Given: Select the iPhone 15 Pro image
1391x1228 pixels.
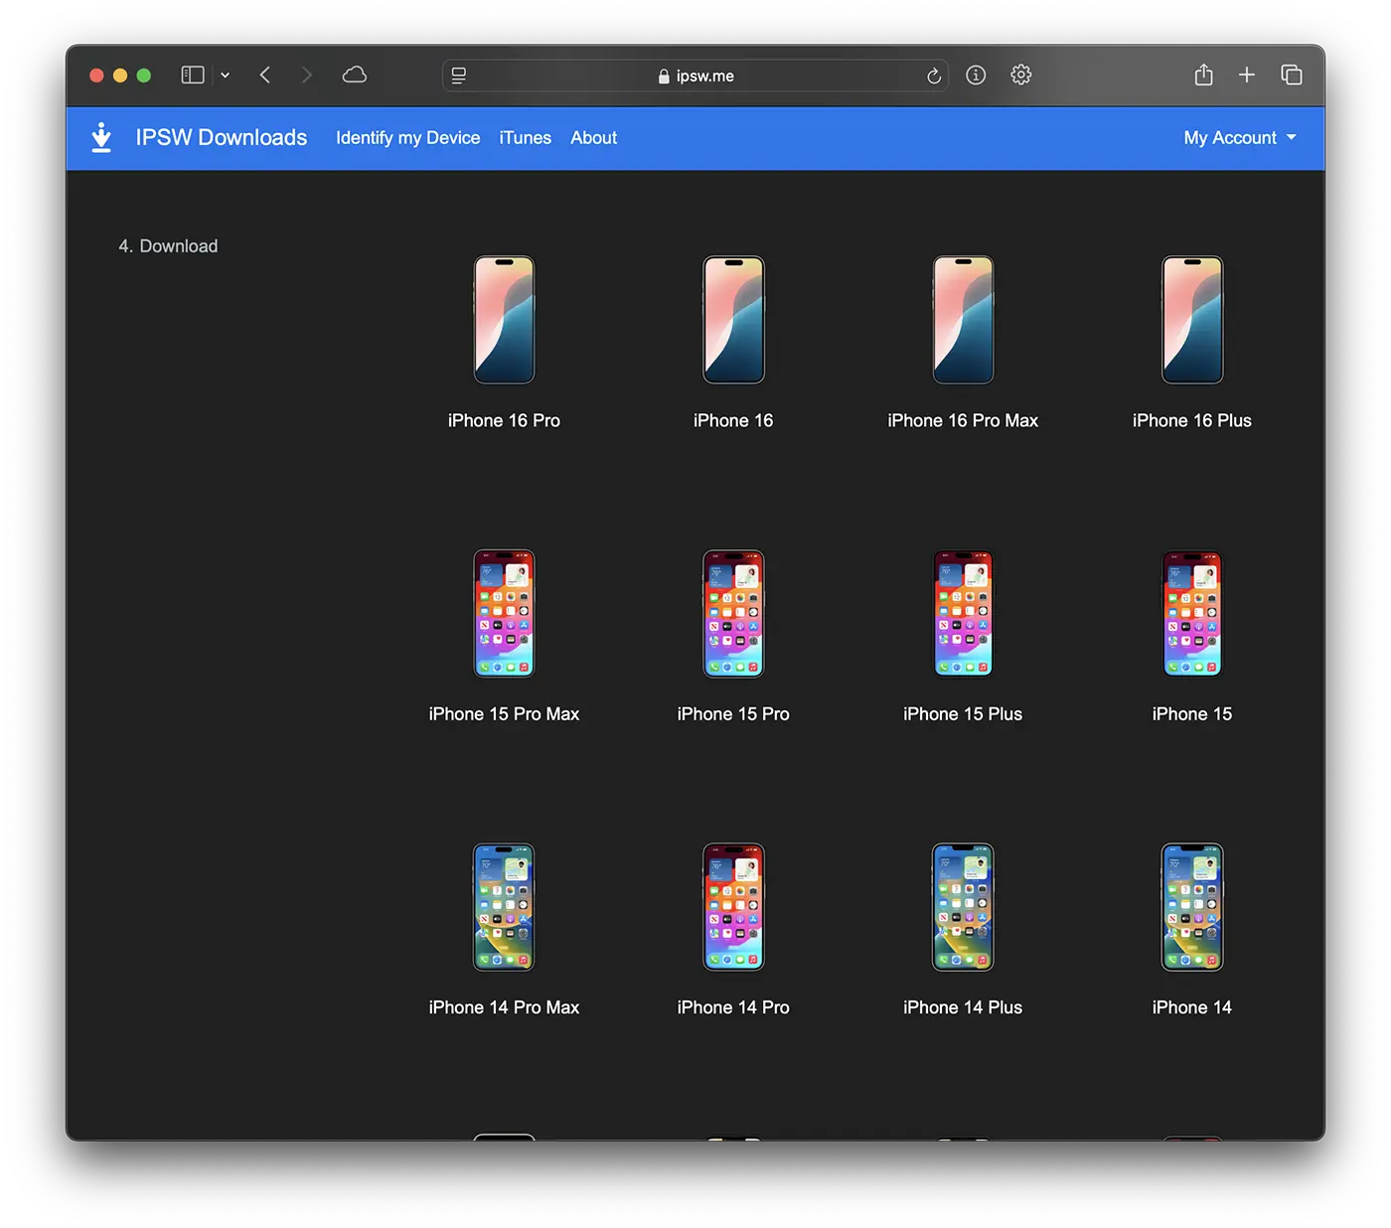Looking at the screenshot, I should (x=733, y=613).
